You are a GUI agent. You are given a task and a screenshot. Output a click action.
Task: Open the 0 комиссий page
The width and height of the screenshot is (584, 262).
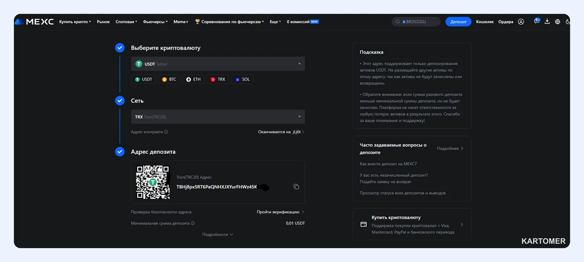coord(303,22)
